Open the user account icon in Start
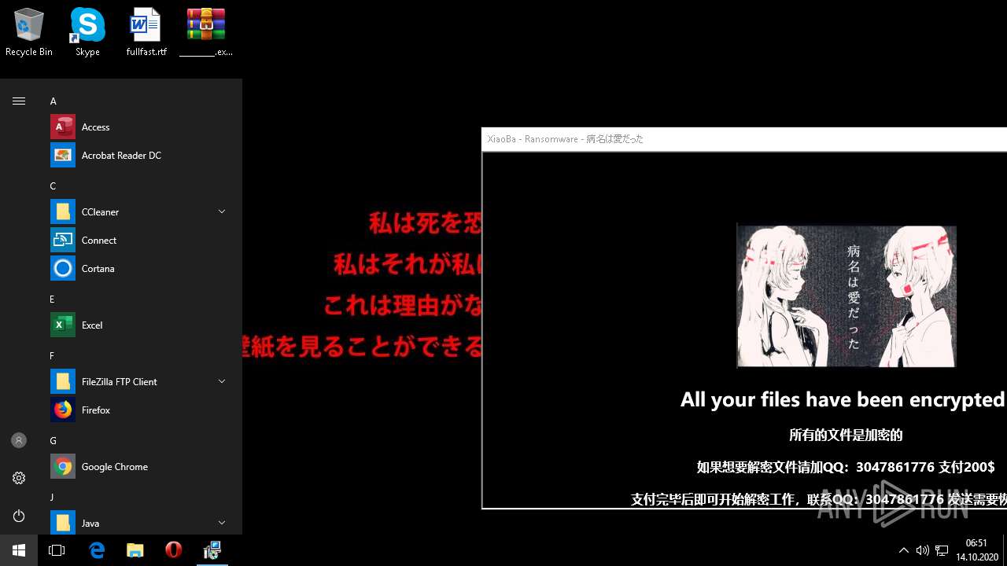The height and width of the screenshot is (566, 1007). [19, 440]
